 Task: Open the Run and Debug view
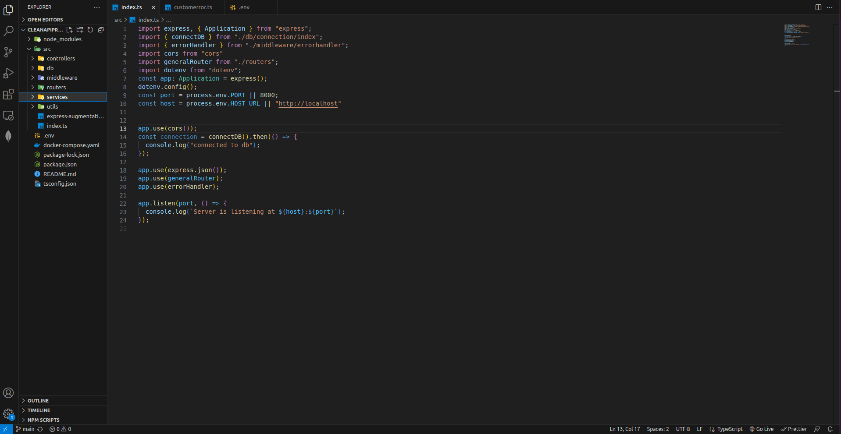8,73
